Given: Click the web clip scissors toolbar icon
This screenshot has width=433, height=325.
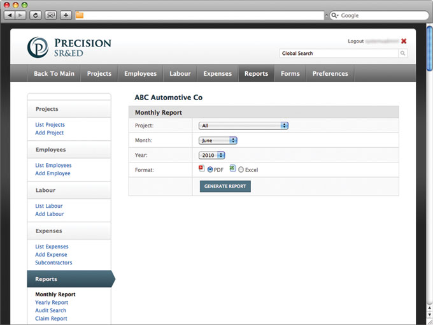Looking at the screenshot, I should tap(51, 15).
